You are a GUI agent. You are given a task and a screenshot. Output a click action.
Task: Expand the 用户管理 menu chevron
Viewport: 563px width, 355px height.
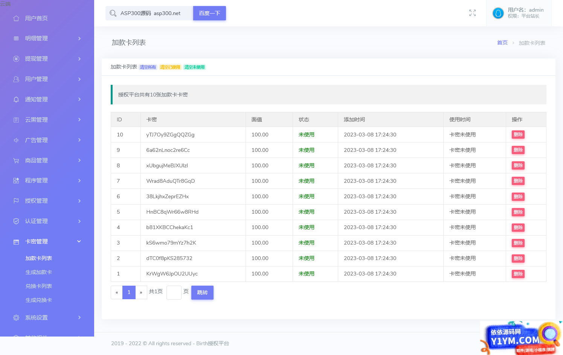tap(79, 79)
